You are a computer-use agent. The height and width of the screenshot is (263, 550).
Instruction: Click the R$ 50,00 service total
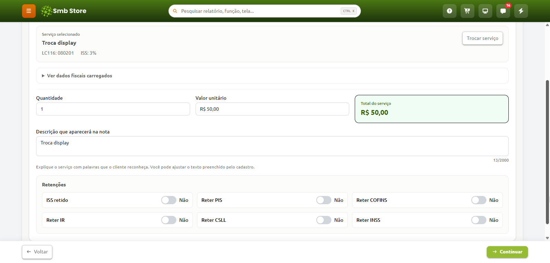click(x=374, y=112)
